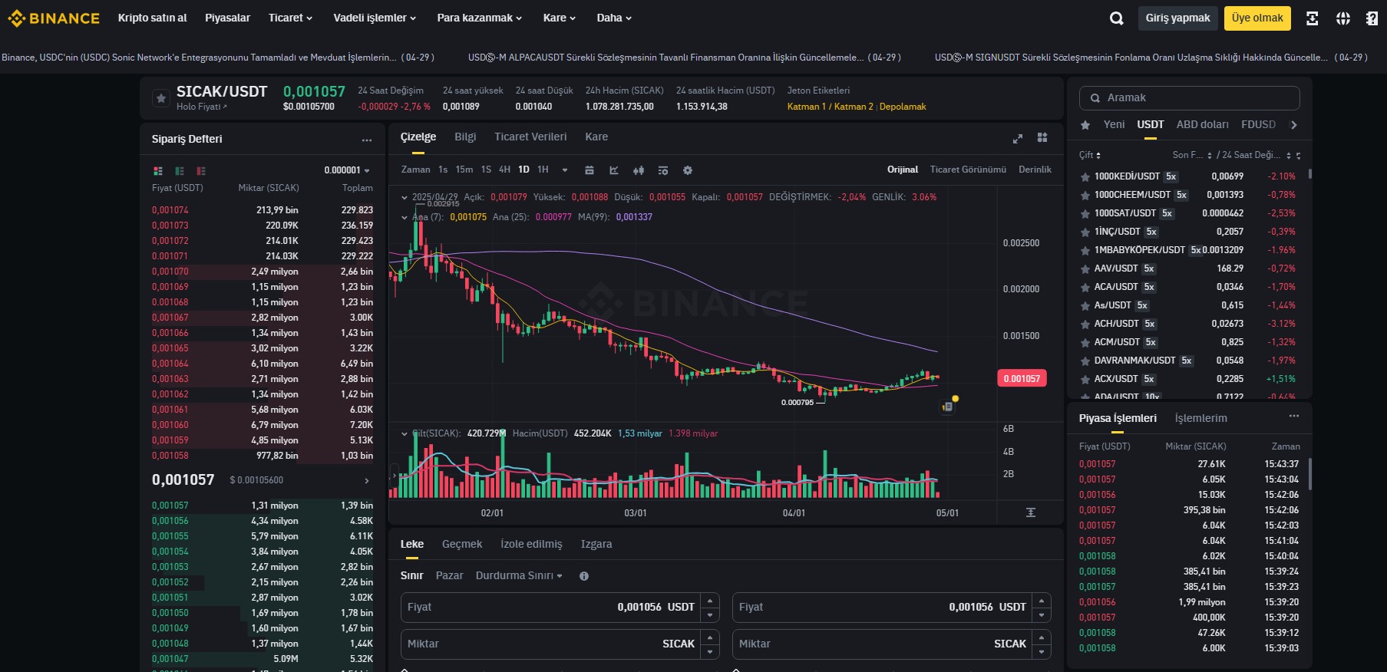
Task: Open Vadeli işlemler dropdown menu
Action: [375, 18]
